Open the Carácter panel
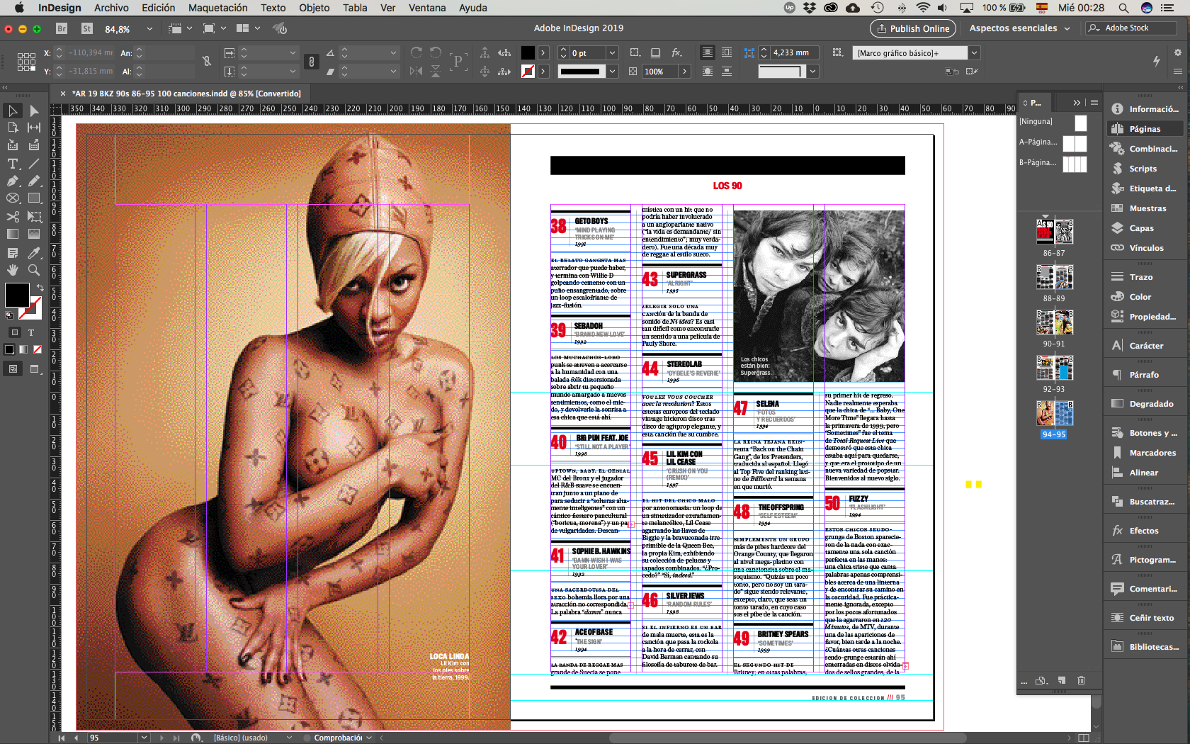1190x744 pixels. point(1145,346)
